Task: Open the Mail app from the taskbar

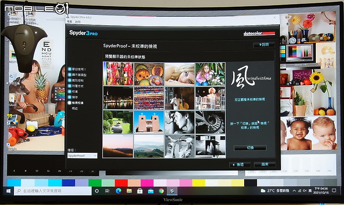Action: [x=150, y=191]
